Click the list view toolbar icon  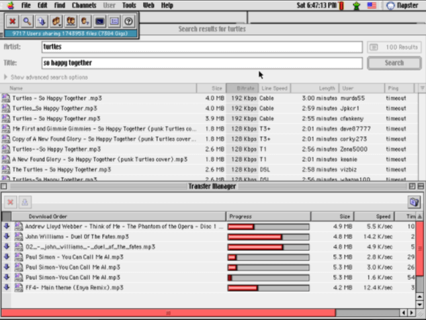(x=114, y=21)
